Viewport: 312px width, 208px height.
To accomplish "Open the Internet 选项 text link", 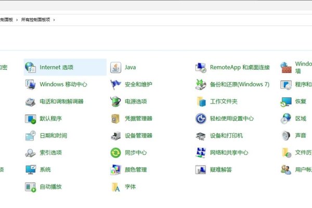I will coord(57,67).
